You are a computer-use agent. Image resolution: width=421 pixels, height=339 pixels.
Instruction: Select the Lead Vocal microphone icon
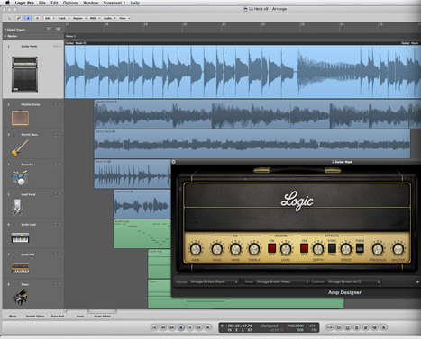17,208
